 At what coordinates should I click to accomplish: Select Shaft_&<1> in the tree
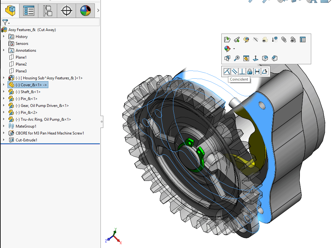tap(30, 92)
